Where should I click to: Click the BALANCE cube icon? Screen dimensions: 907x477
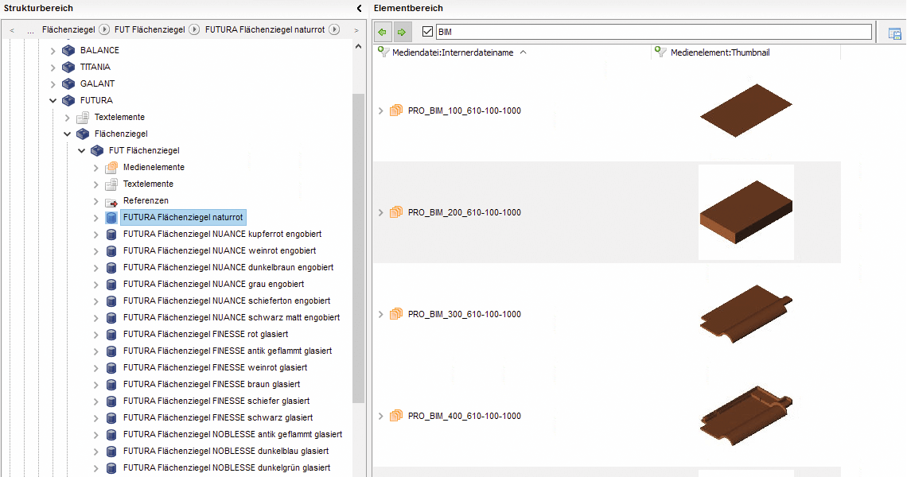pyautogui.click(x=68, y=50)
